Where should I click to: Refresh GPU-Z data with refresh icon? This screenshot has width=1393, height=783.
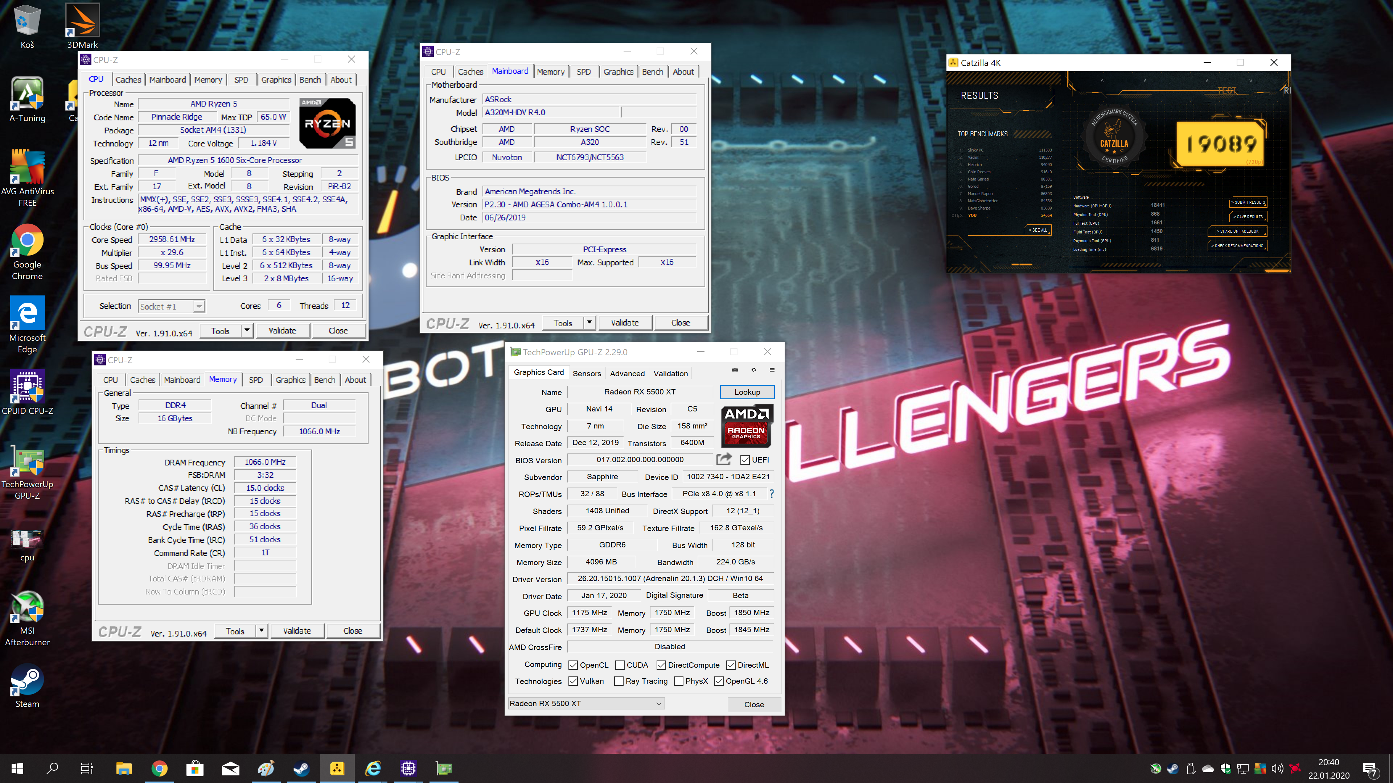[x=753, y=370]
